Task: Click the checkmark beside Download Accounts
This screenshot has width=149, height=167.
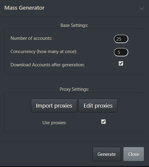Action: click(121, 64)
